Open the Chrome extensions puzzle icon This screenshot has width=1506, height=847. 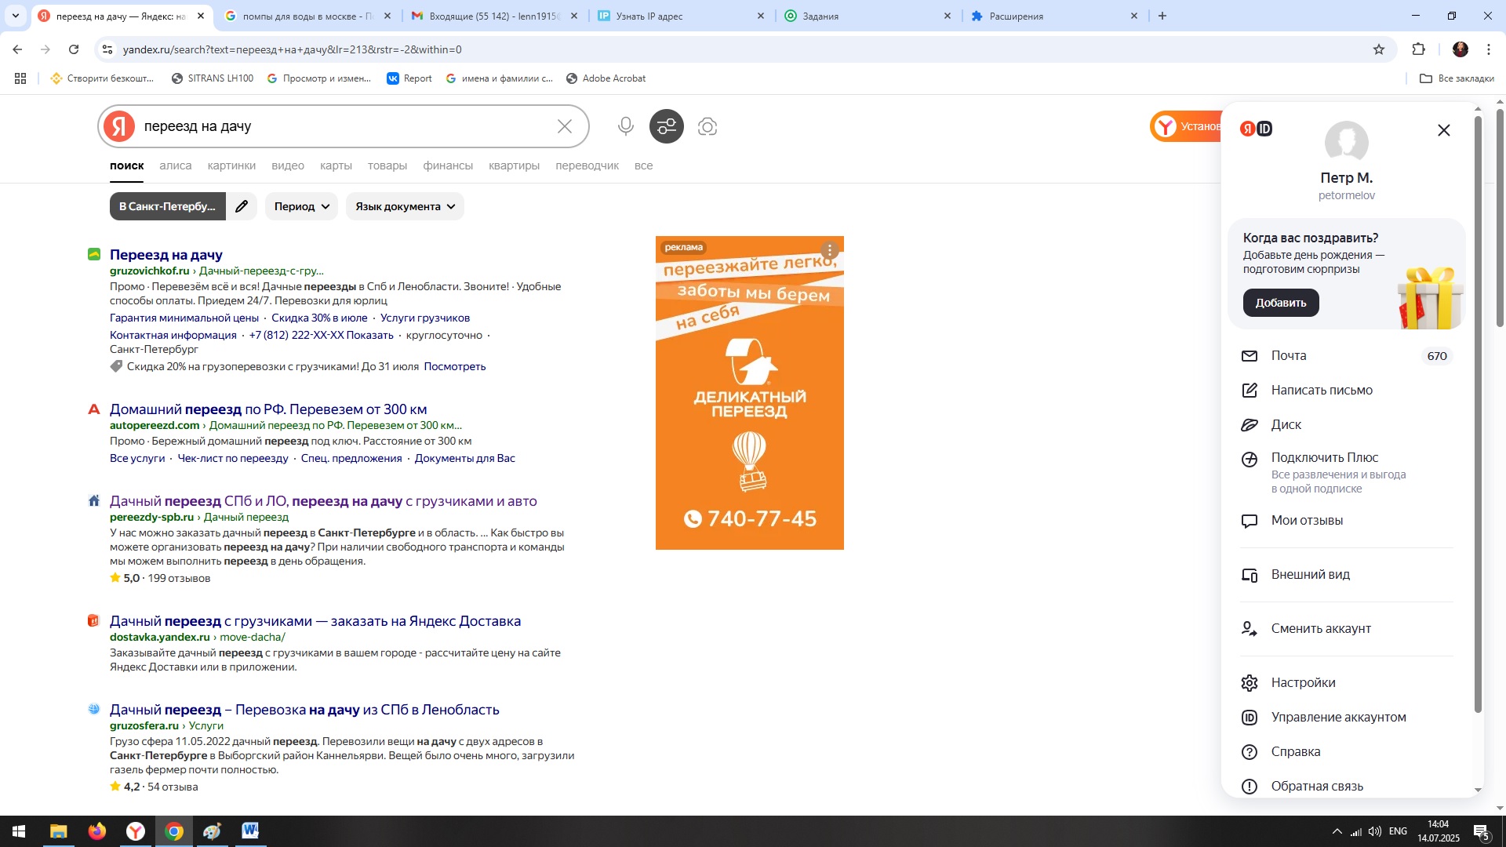pyautogui.click(x=1418, y=49)
